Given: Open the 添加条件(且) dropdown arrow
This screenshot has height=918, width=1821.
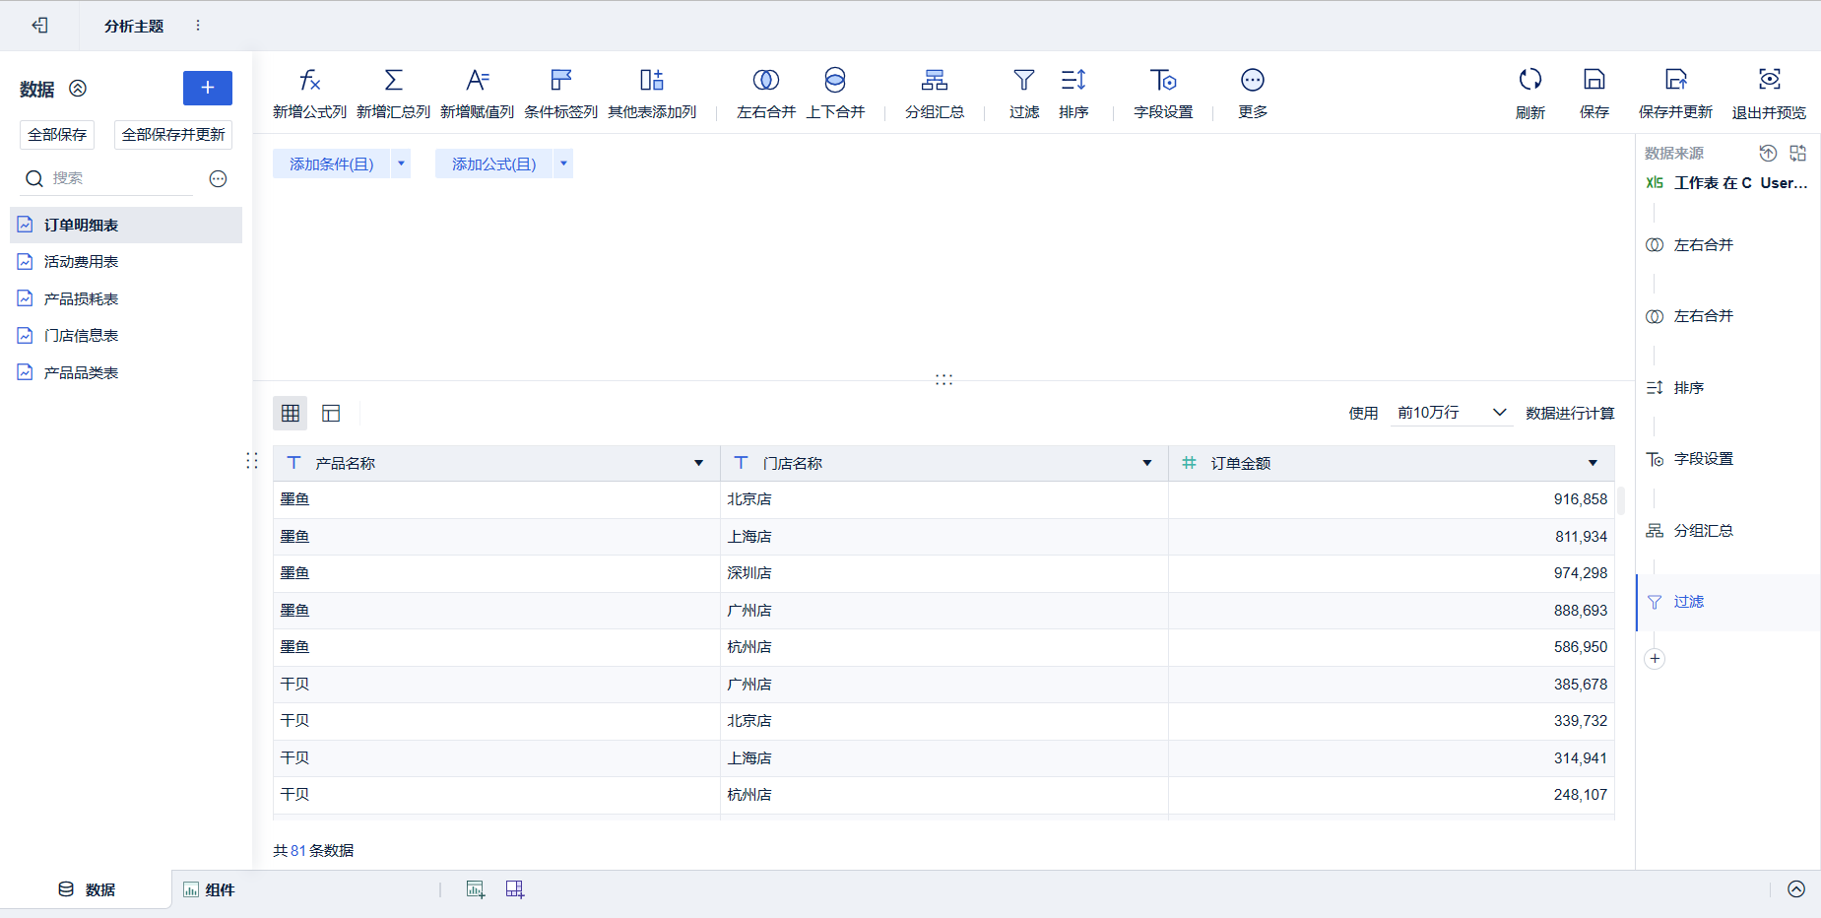Looking at the screenshot, I should coord(401,164).
